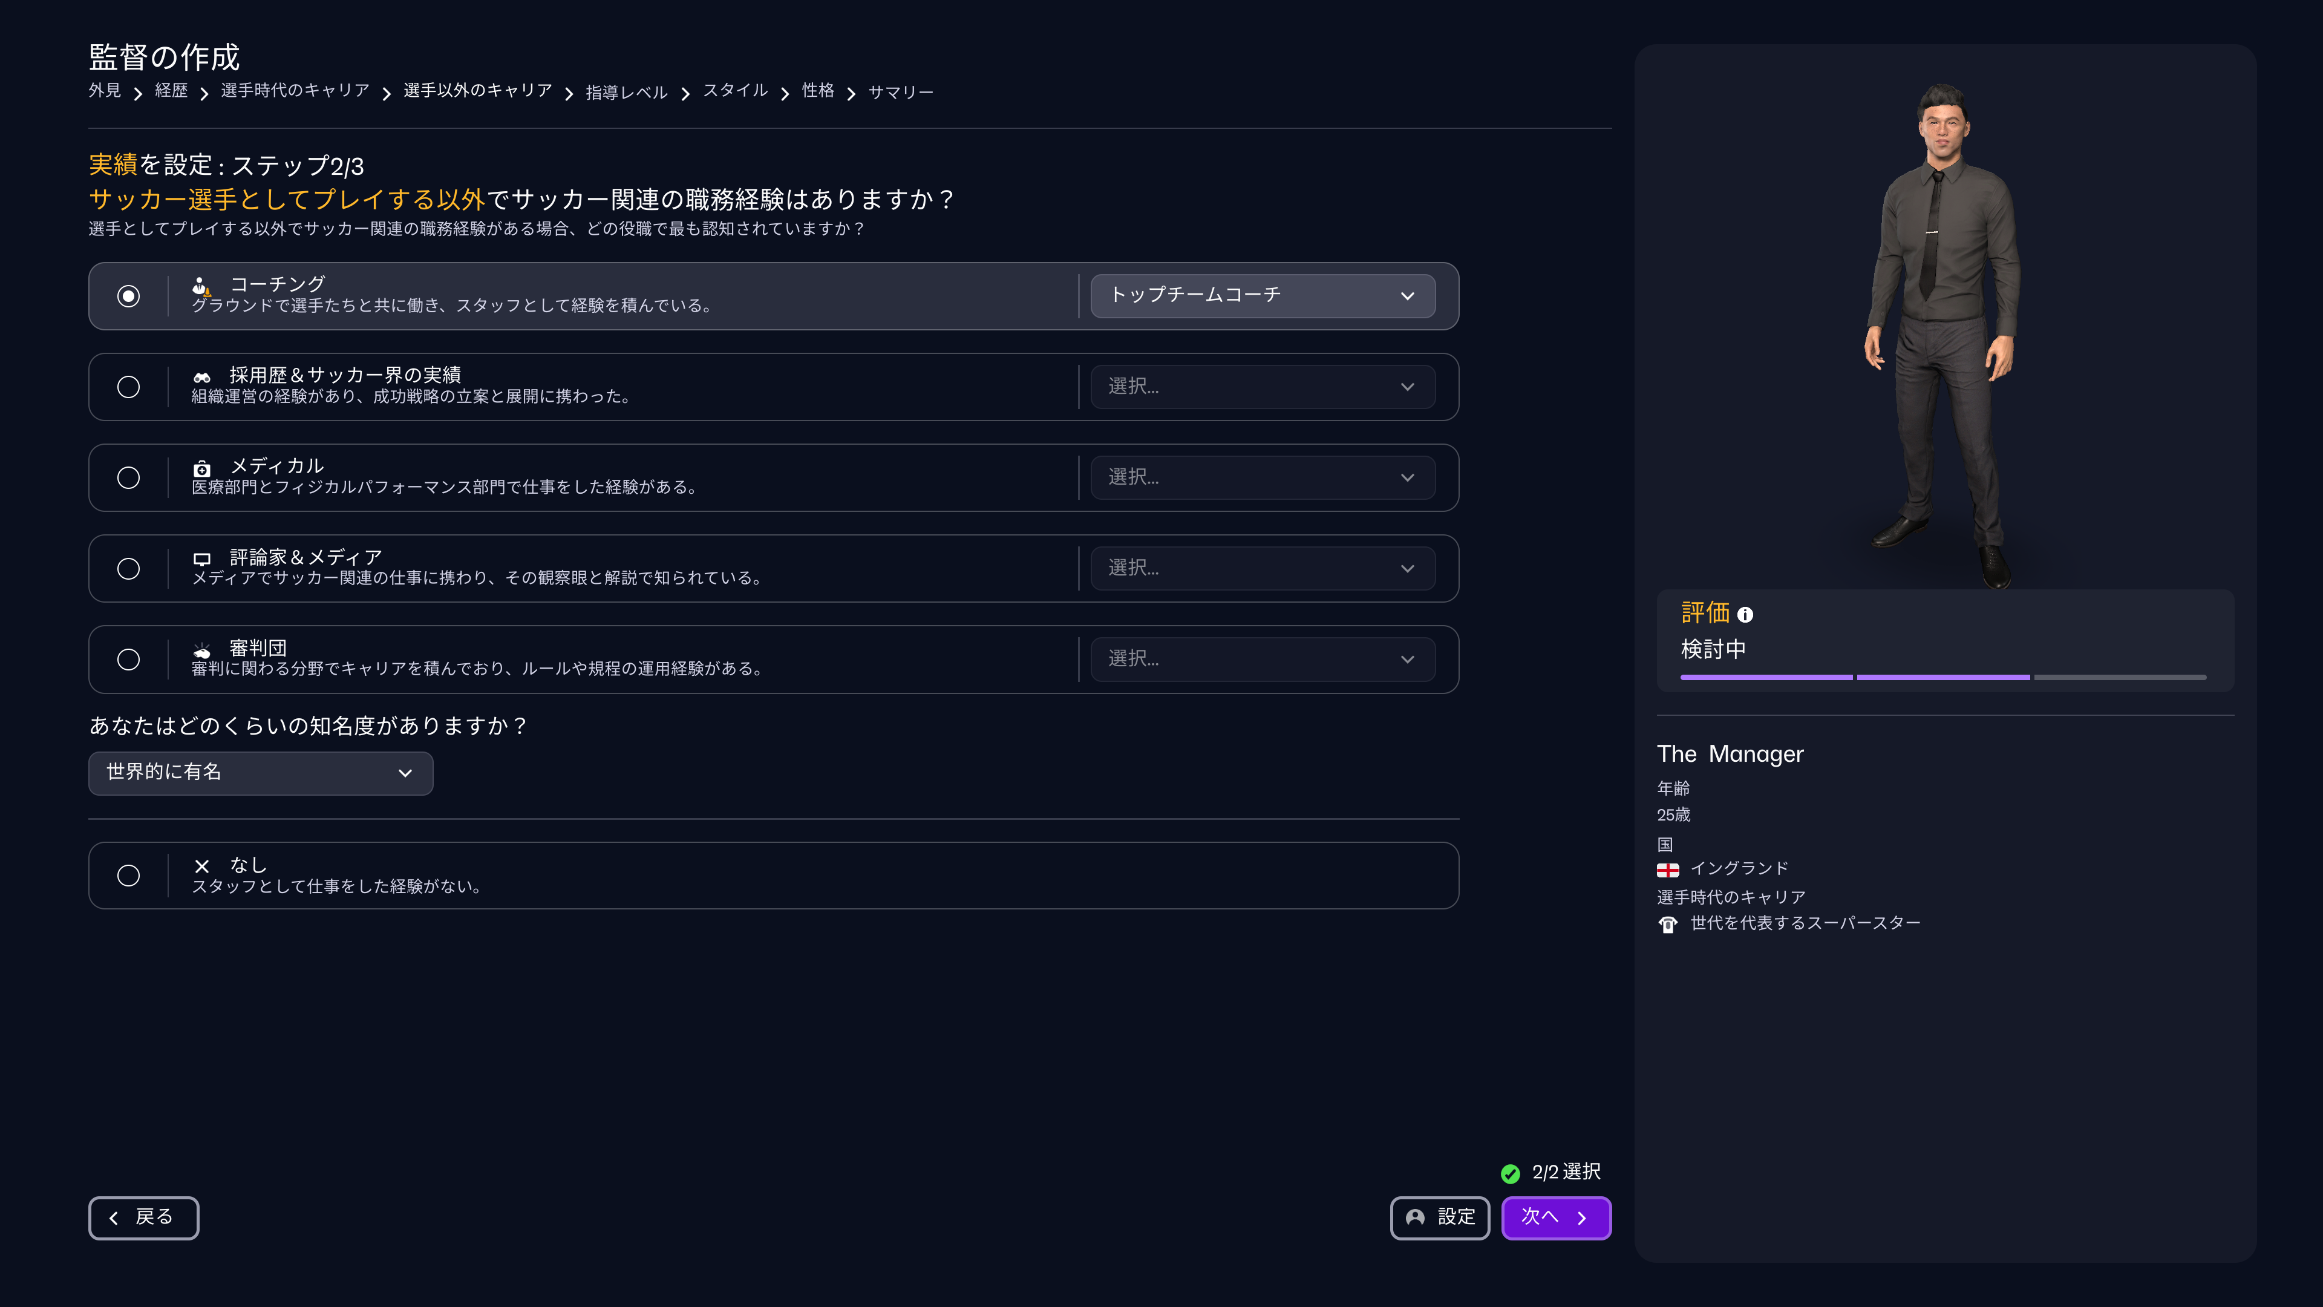Open the トップチームコーチ dropdown
This screenshot has height=1307, width=2323.
pyautogui.click(x=1261, y=296)
